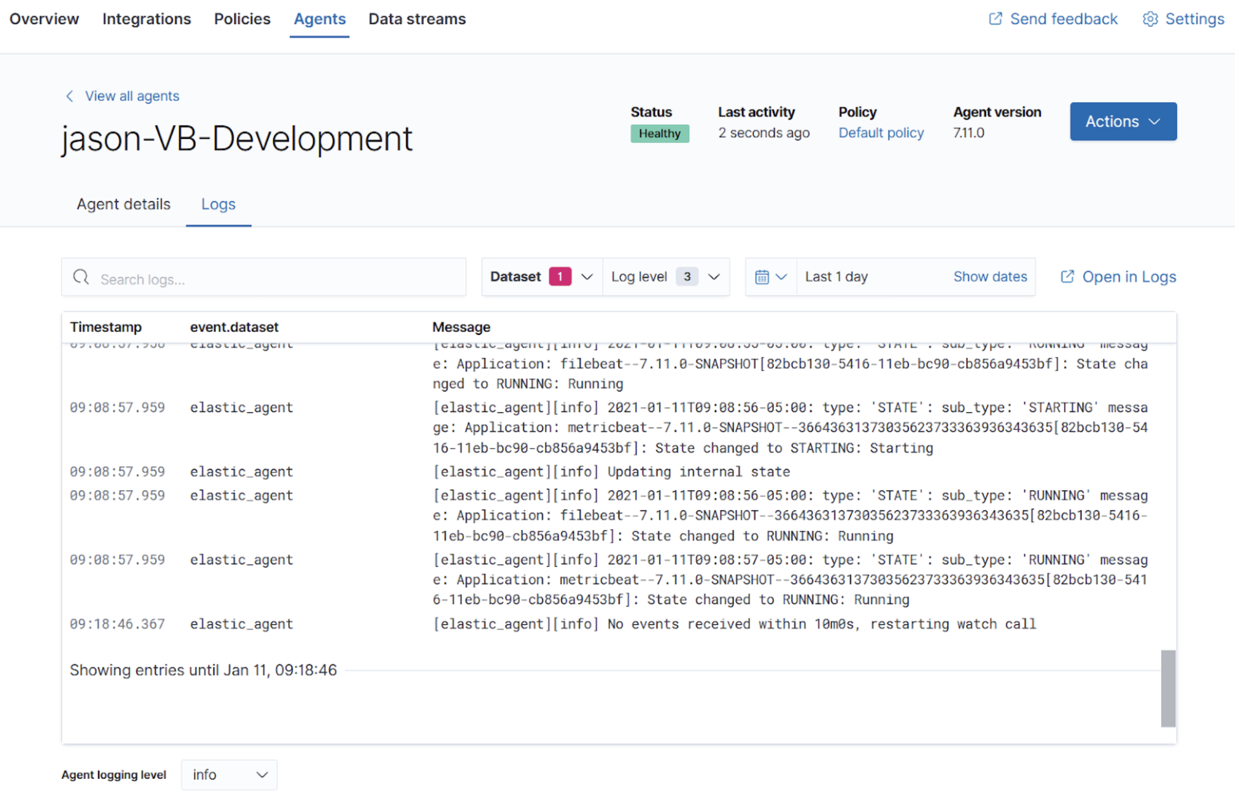Click the pink count badge on the Dataset filter
Screen dimensions: 1235x798
point(560,276)
